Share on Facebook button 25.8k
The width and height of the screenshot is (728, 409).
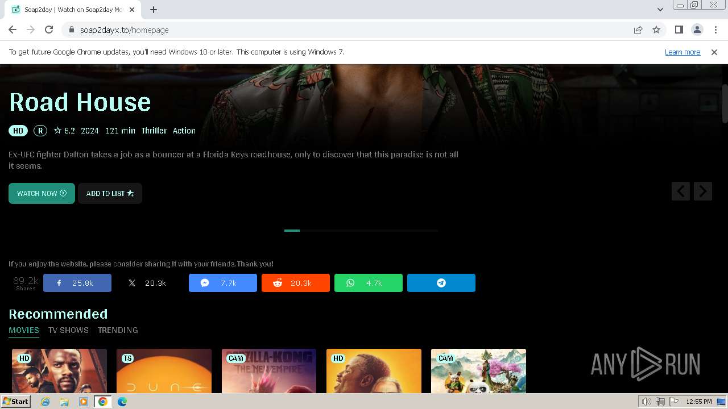click(77, 283)
